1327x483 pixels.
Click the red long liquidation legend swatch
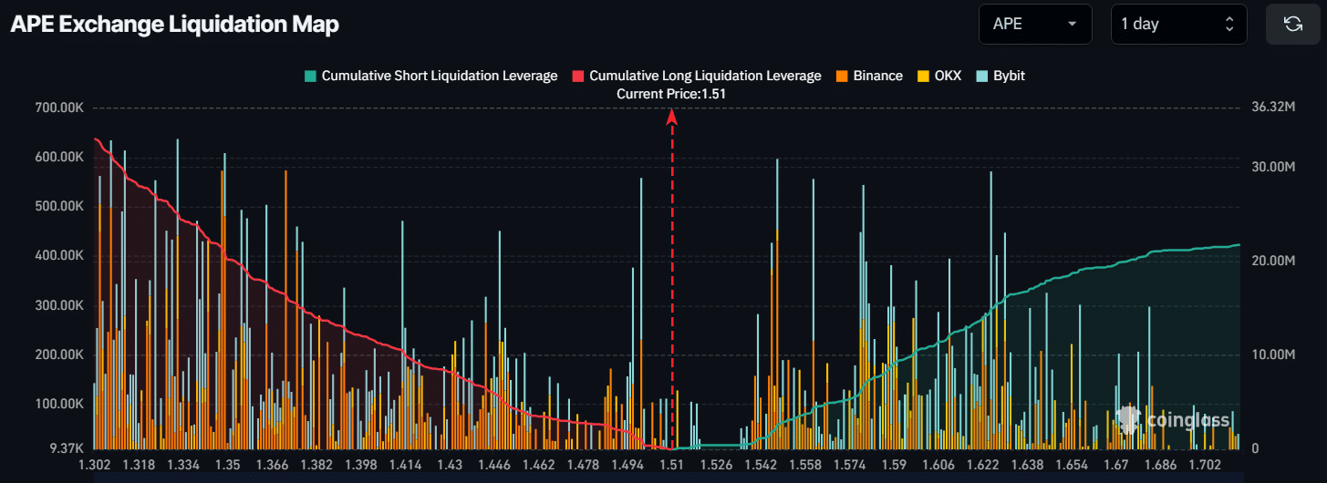(x=578, y=76)
